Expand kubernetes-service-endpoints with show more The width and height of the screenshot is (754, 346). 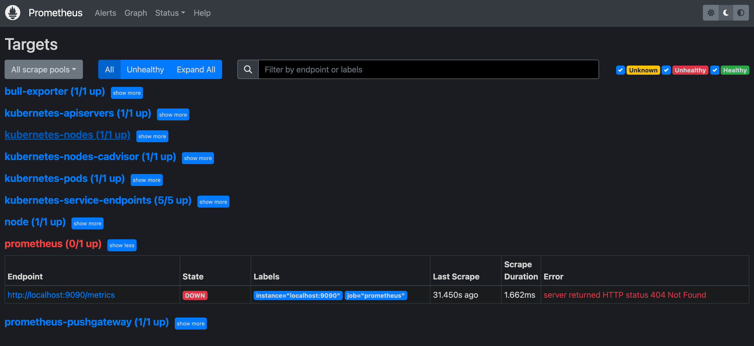point(213,202)
